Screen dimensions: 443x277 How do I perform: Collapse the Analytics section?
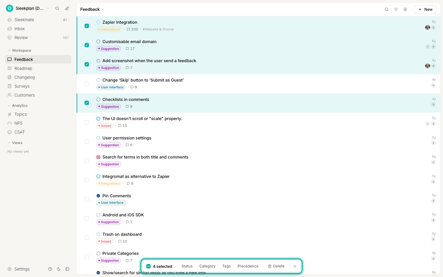click(x=18, y=106)
